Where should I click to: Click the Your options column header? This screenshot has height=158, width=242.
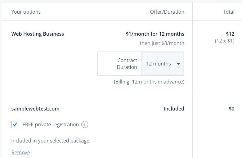point(26,12)
